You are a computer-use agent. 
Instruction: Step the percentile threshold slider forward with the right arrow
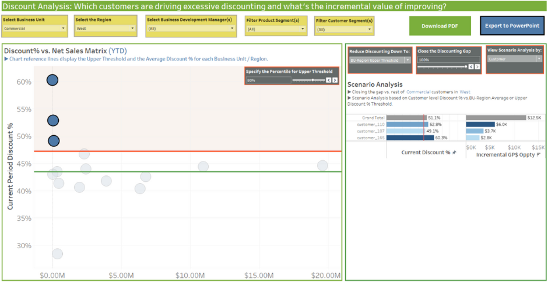pos(335,80)
